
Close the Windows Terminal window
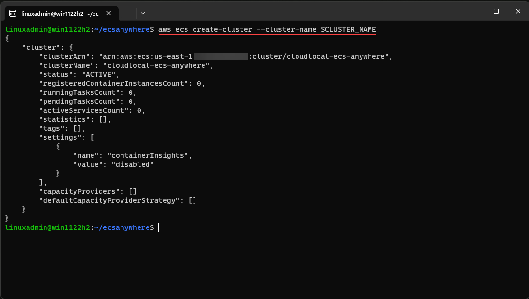(x=518, y=11)
